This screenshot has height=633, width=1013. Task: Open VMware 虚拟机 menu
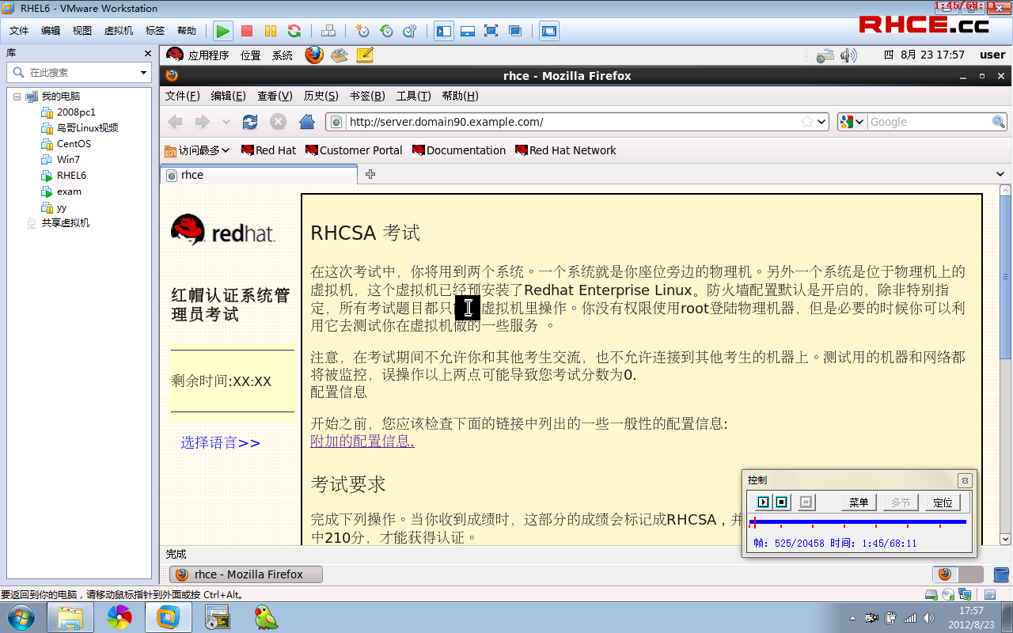click(x=119, y=31)
